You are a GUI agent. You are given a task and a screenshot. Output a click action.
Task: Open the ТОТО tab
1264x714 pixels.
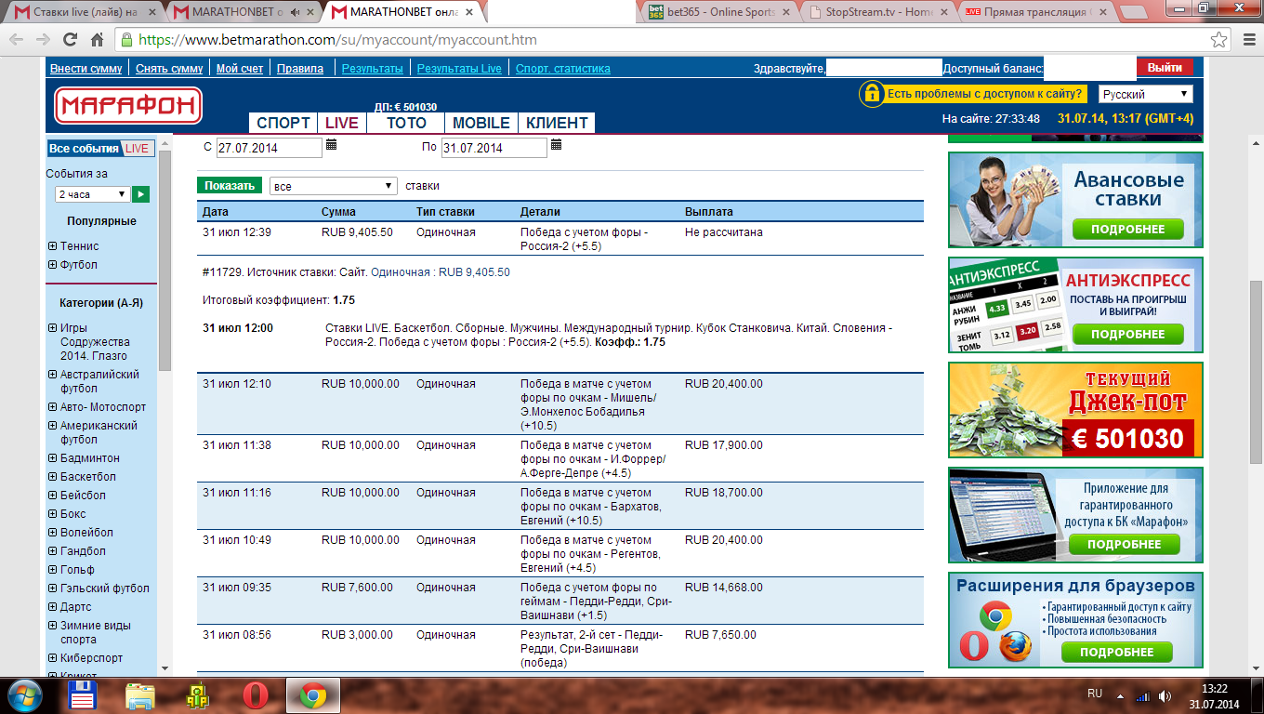pos(406,123)
